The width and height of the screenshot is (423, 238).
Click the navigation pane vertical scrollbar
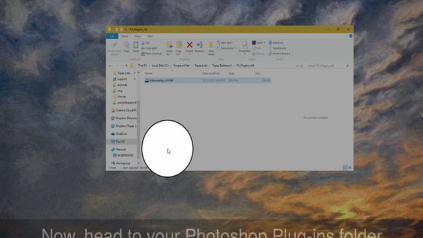point(139,129)
